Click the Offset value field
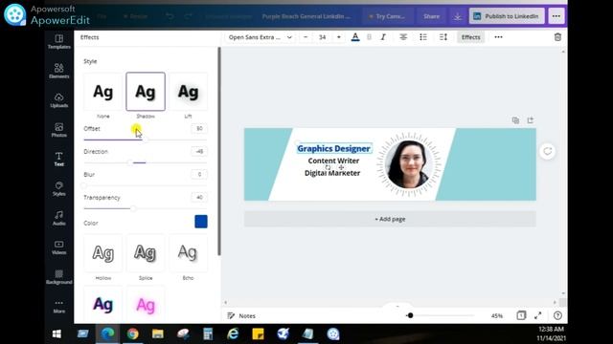This screenshot has width=613, height=344. pyautogui.click(x=199, y=128)
